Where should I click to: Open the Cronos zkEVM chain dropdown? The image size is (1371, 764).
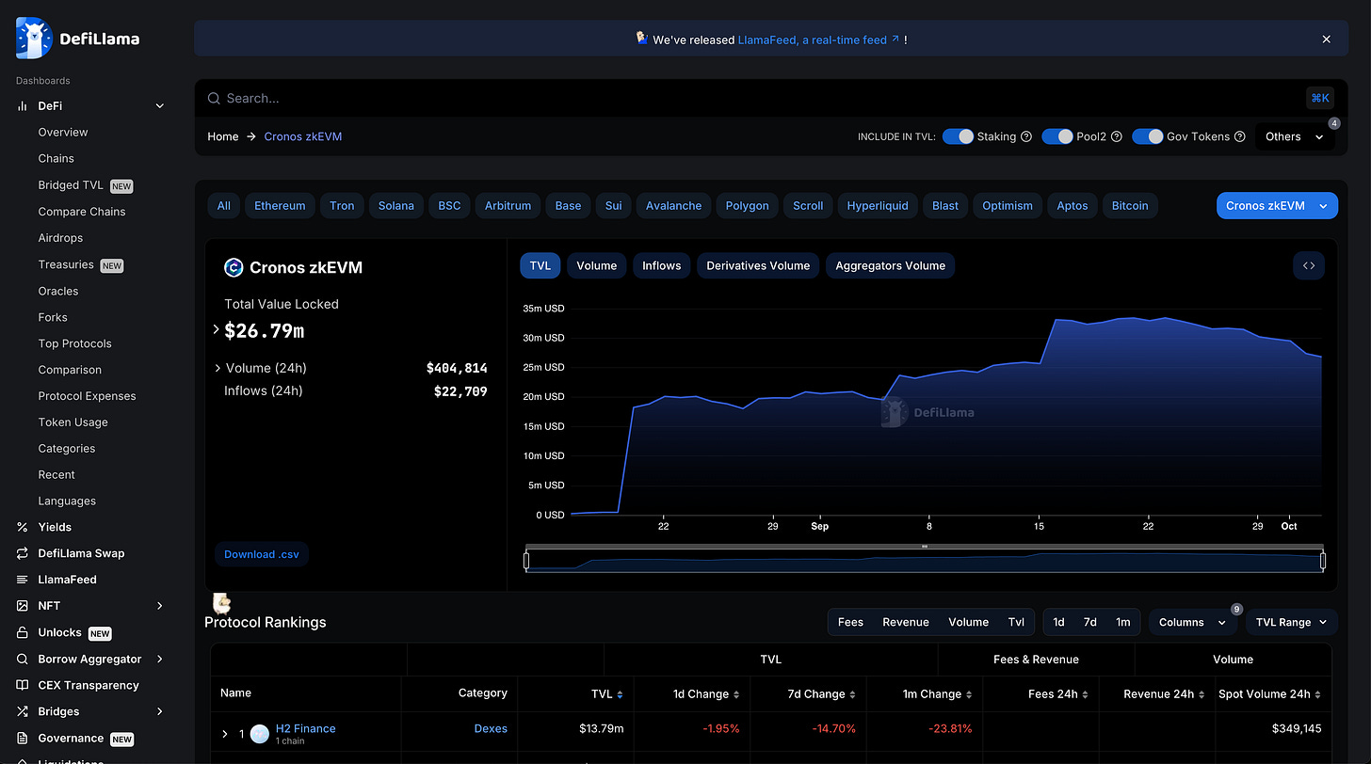(1277, 205)
